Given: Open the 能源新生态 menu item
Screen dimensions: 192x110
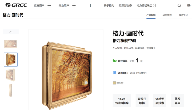Looking at the screenshot, I should coord(125,6).
